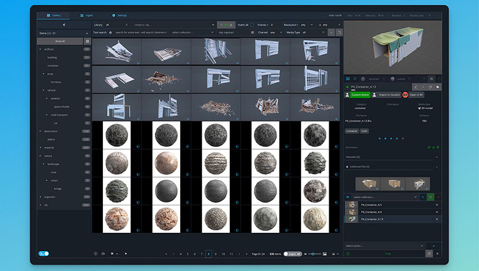Copy the PA_Container_A-13 element via the duplicate icon
The height and width of the screenshot is (271, 479).
point(430,87)
